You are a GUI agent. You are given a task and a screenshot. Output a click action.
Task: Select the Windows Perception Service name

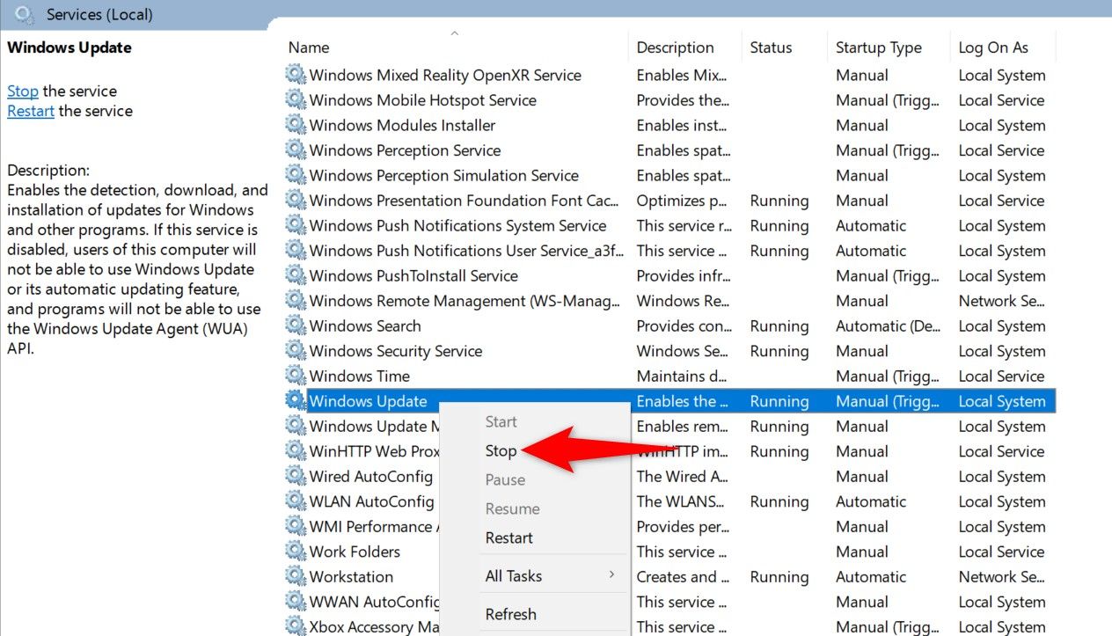405,150
